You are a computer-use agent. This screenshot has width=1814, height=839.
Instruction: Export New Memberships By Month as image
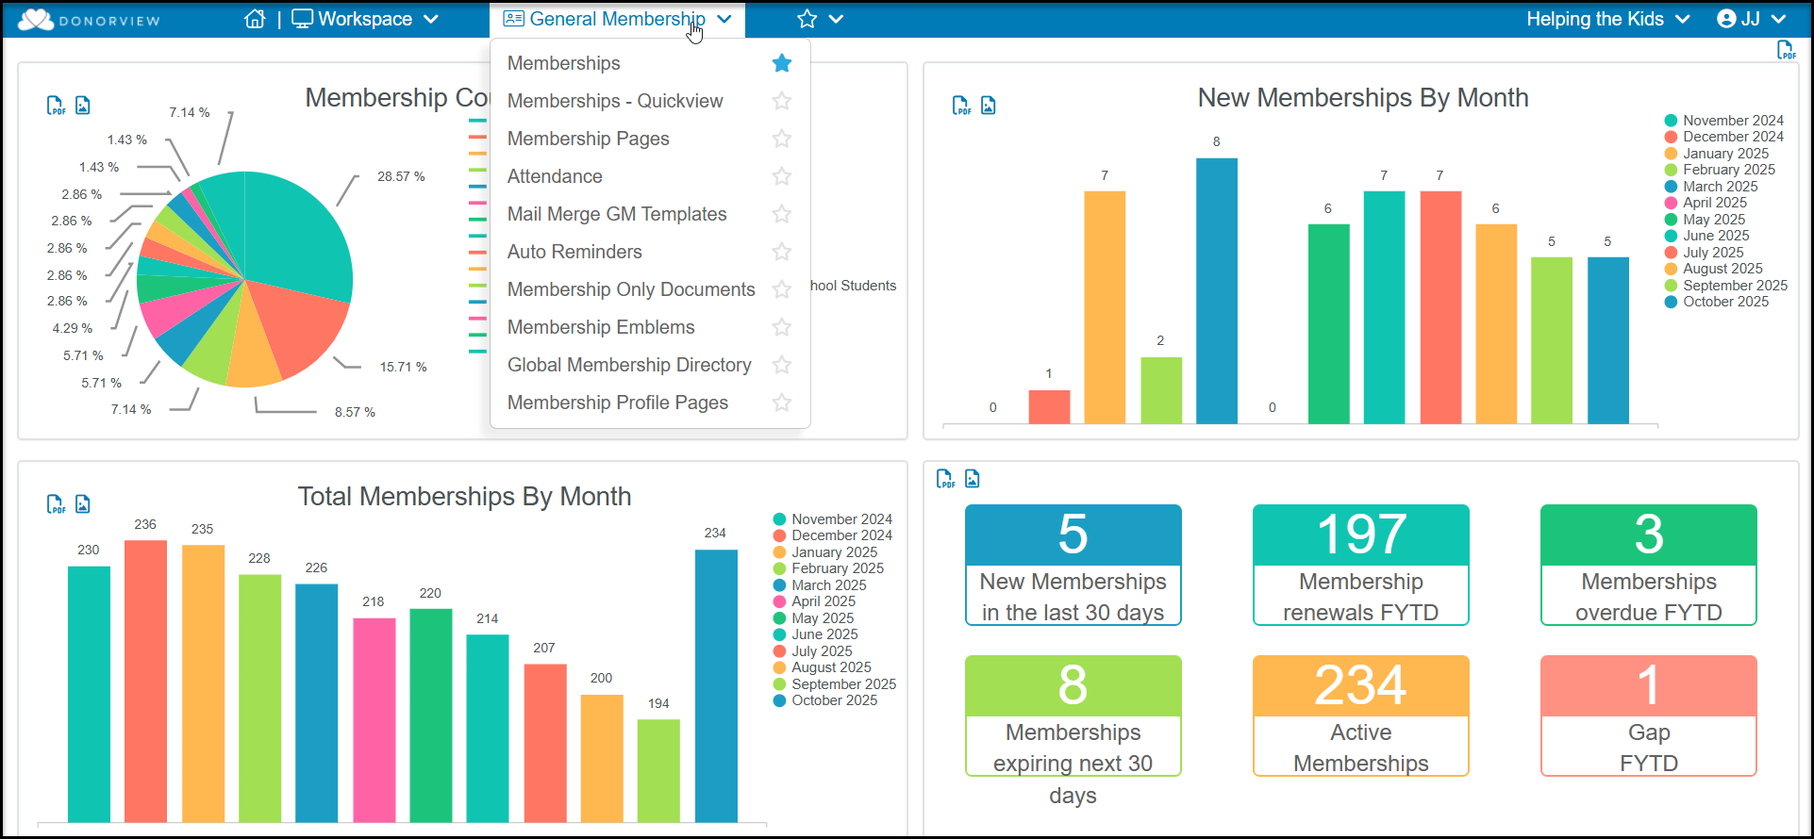(x=988, y=106)
